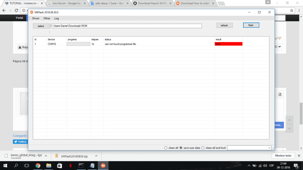This screenshot has height=170, width=303.
Task: Select the 'clean all and lock' radio option
Action: 203,148
